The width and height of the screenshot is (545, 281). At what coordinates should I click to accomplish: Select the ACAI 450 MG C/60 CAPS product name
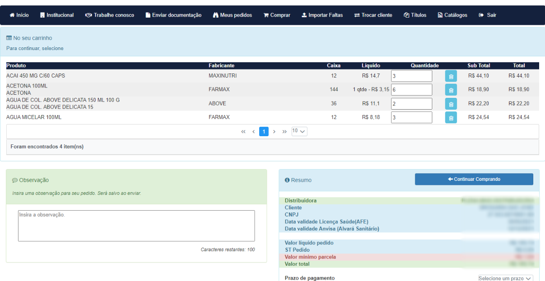tap(36, 76)
